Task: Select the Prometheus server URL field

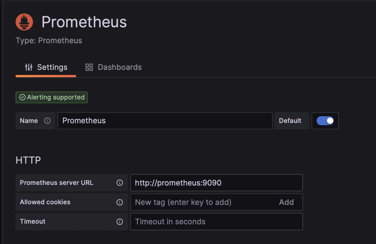Action: [x=216, y=183]
